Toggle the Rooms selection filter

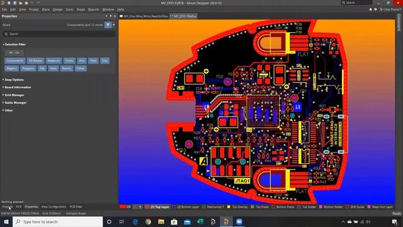tap(67, 69)
